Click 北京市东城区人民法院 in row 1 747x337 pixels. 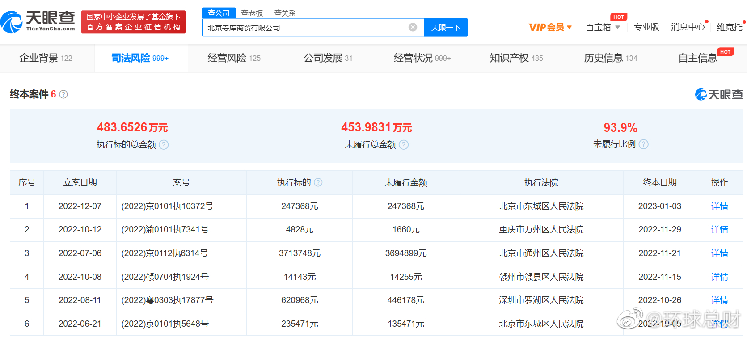[x=541, y=206]
